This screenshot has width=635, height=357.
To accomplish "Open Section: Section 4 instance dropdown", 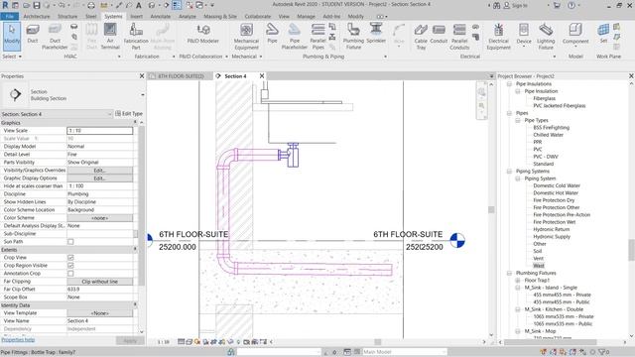I will pos(57,114).
